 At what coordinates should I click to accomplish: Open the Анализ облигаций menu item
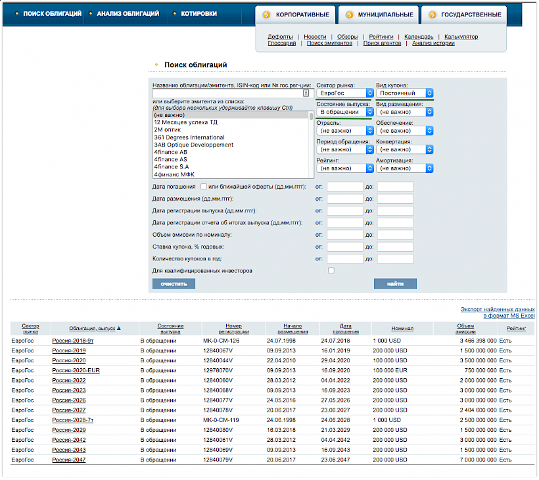point(128,14)
